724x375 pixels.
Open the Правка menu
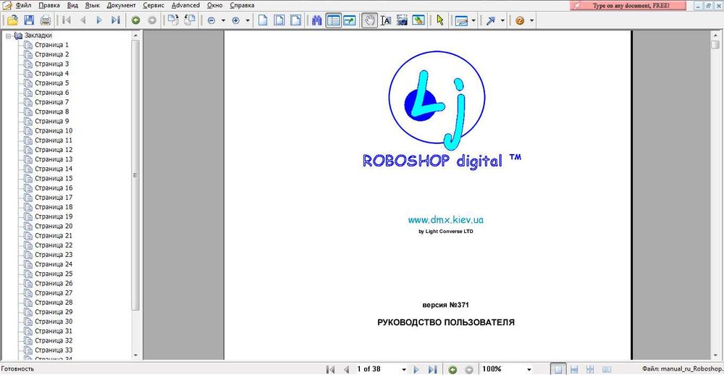tap(49, 6)
